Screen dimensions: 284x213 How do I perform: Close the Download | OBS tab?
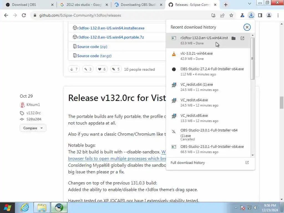[52, 5]
